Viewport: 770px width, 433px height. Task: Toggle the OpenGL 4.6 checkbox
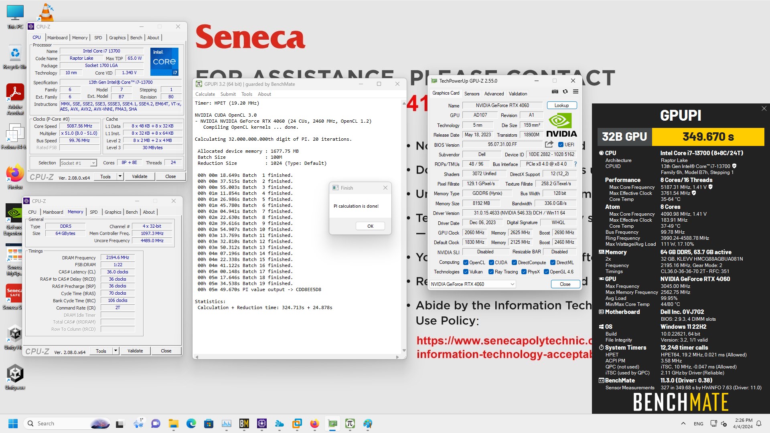[546, 272]
